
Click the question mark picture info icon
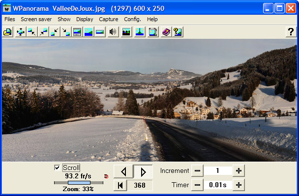[x=178, y=32]
